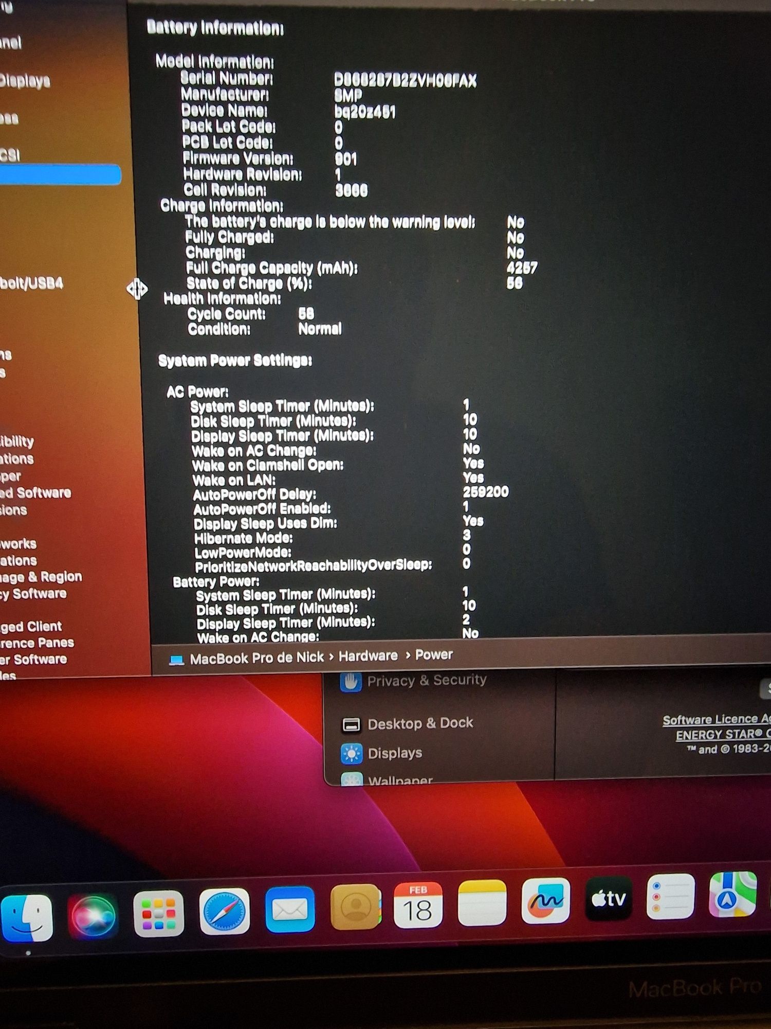771x1029 pixels.
Task: Click the sidebar split divider handle
Action: click(x=137, y=289)
